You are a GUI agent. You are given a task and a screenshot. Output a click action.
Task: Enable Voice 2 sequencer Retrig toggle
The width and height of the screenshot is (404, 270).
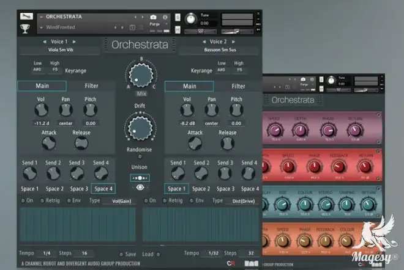[x=165, y=200]
